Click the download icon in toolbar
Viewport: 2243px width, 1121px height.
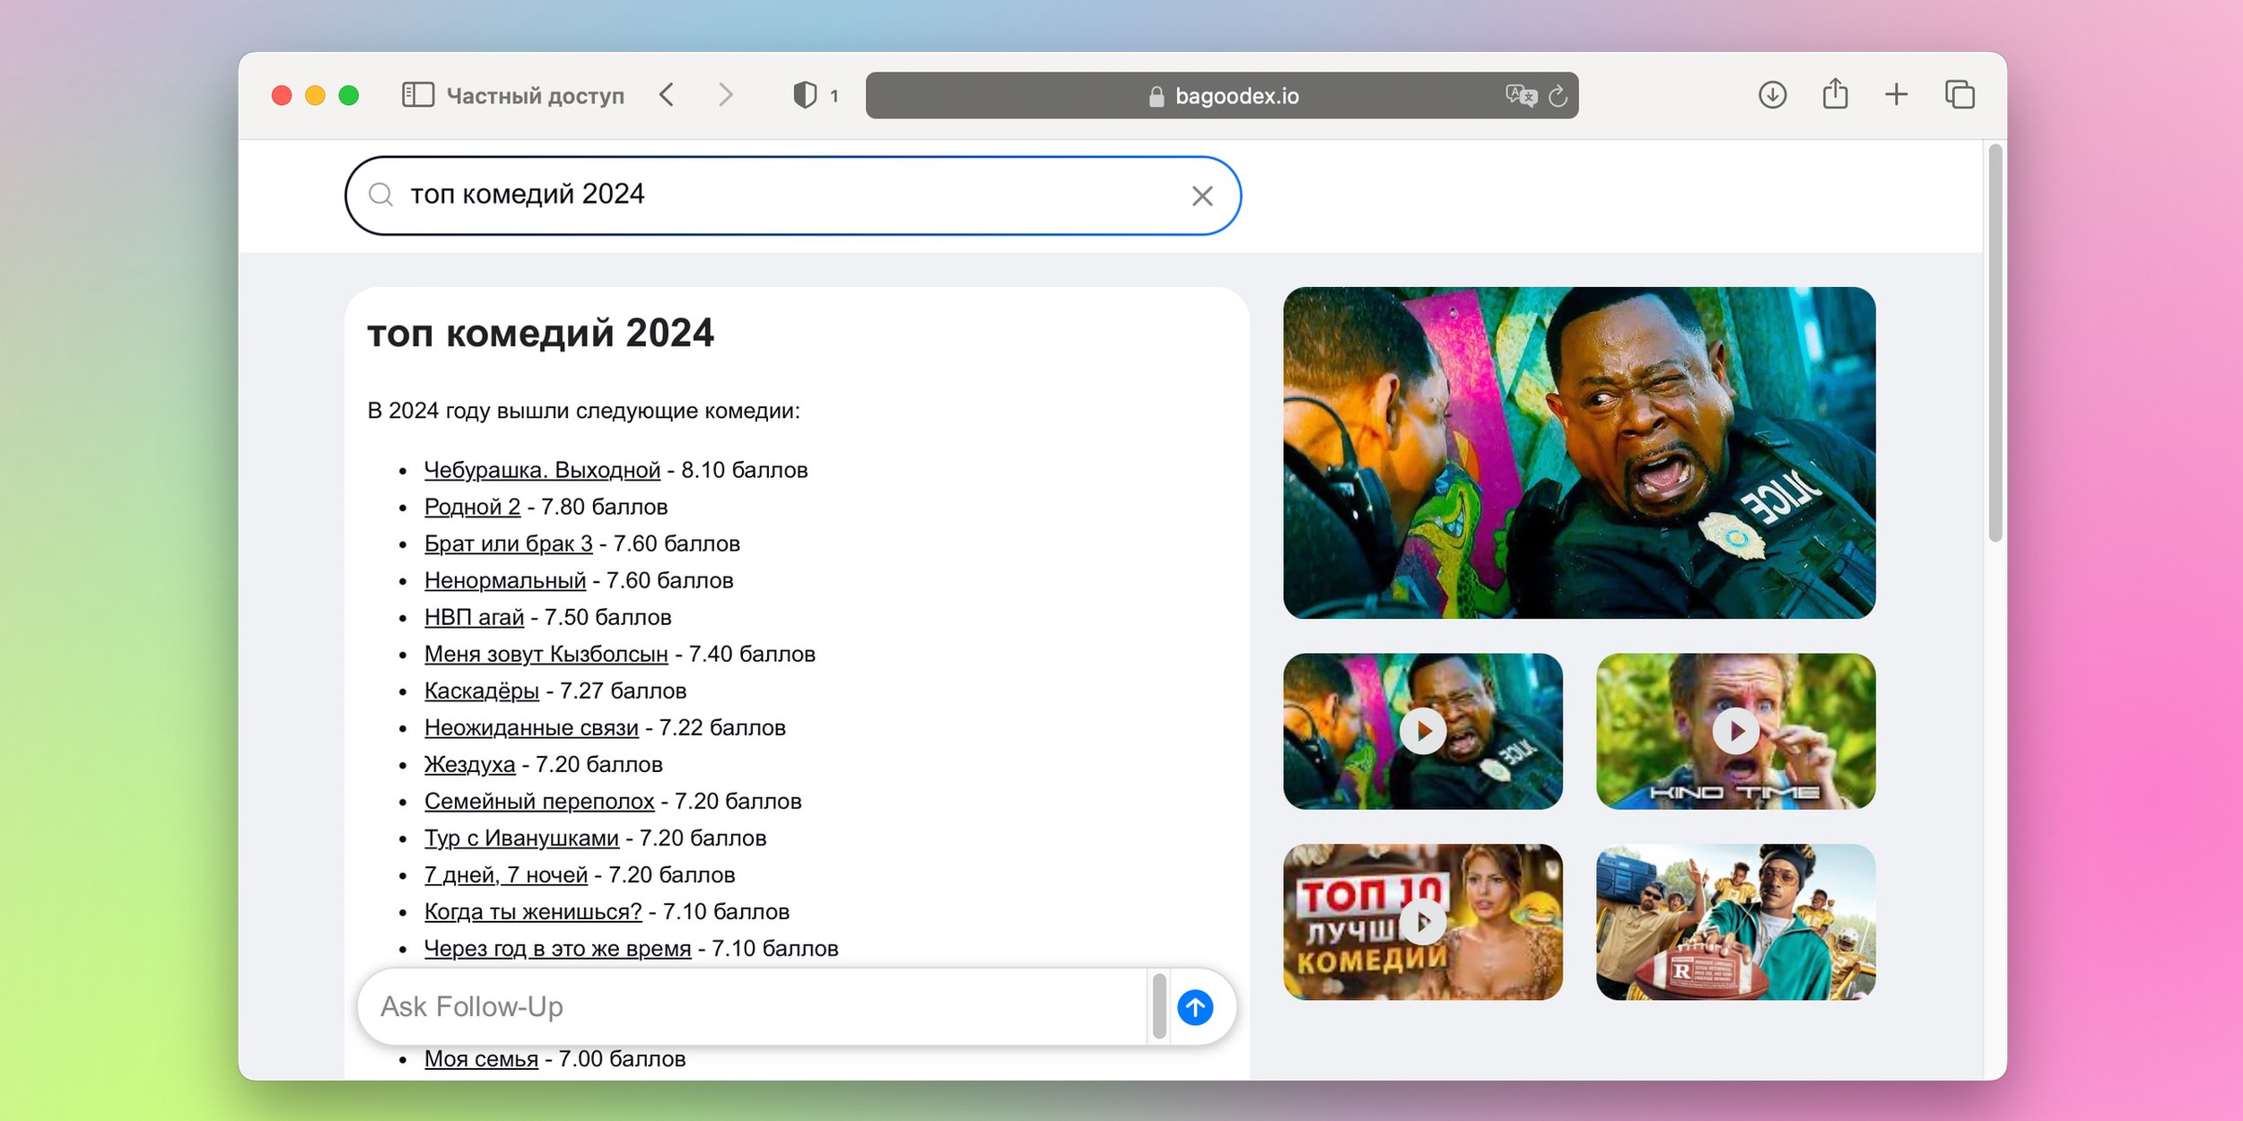[1761, 96]
